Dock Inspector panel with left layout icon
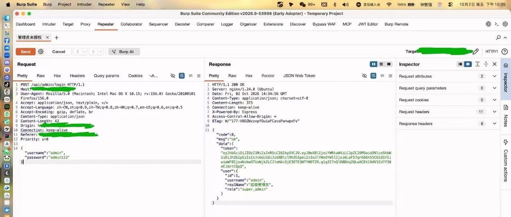The width and height of the screenshot is (511, 217). click(460, 64)
